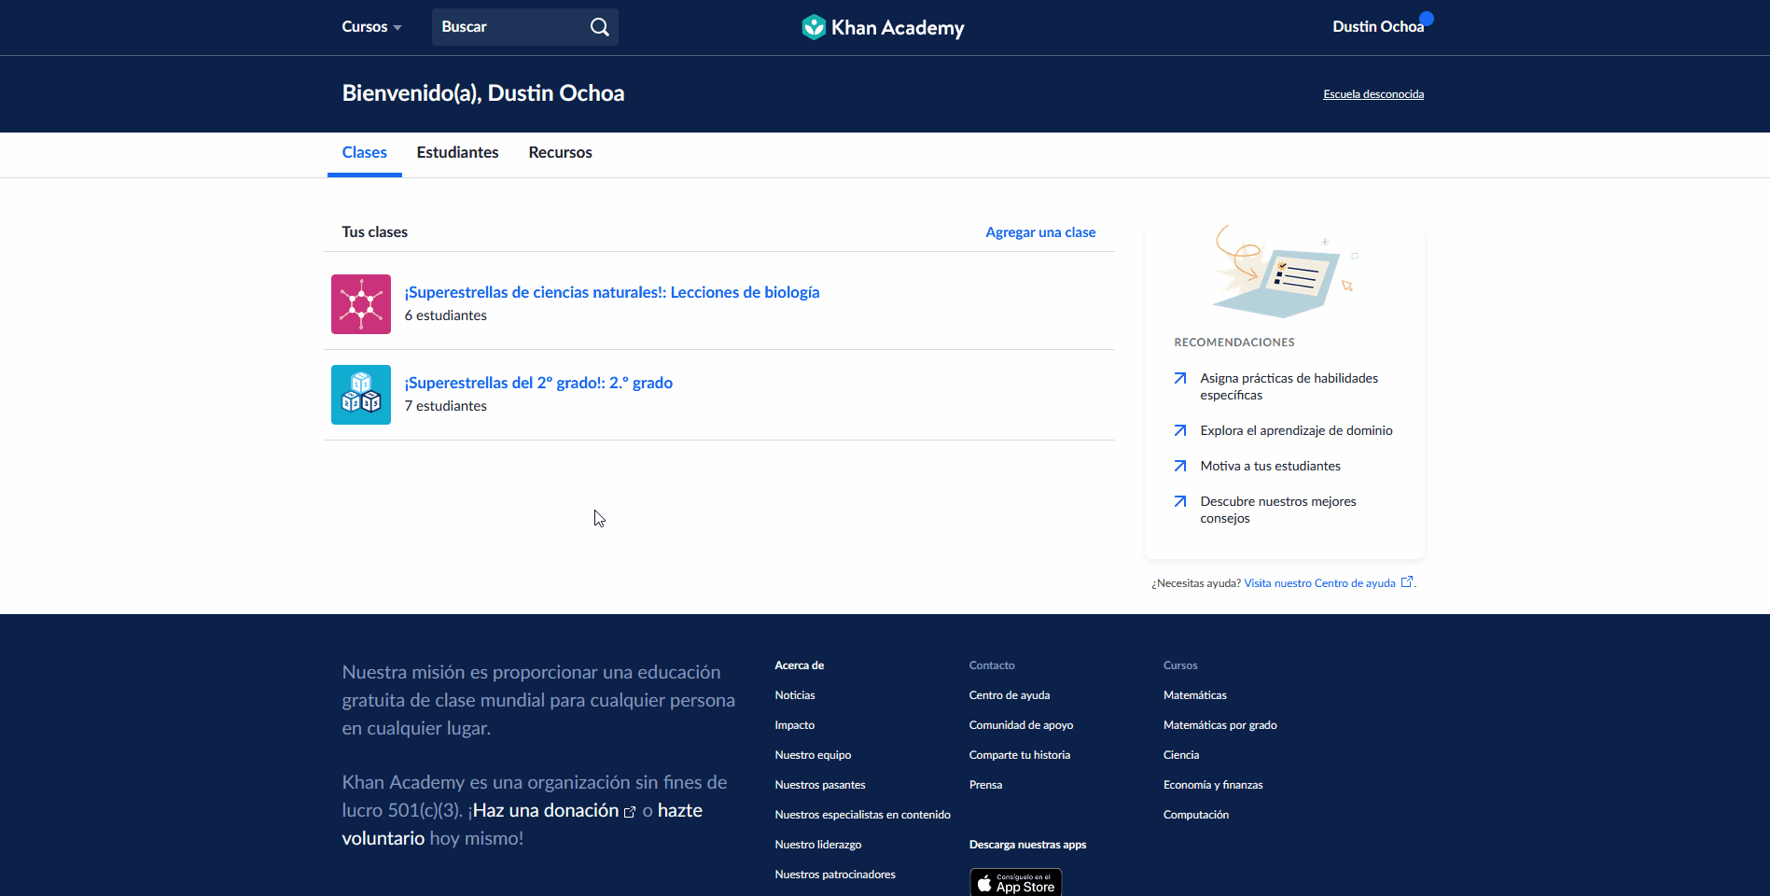Open Nuestro equipo footer link
Viewport: 1770px width, 896px height.
coord(813,755)
